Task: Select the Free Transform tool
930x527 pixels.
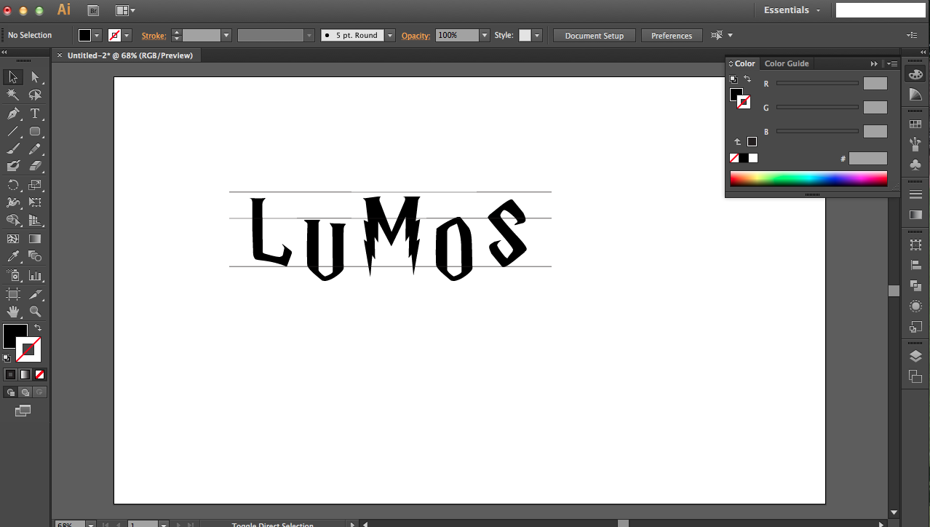Action: (35, 202)
